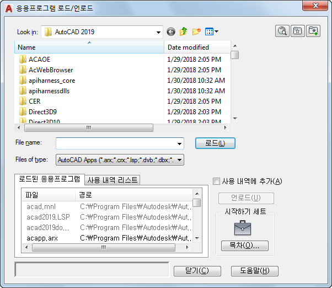Click loaded apps scroll up arrow
The image size is (332, 288).
click(197, 194)
